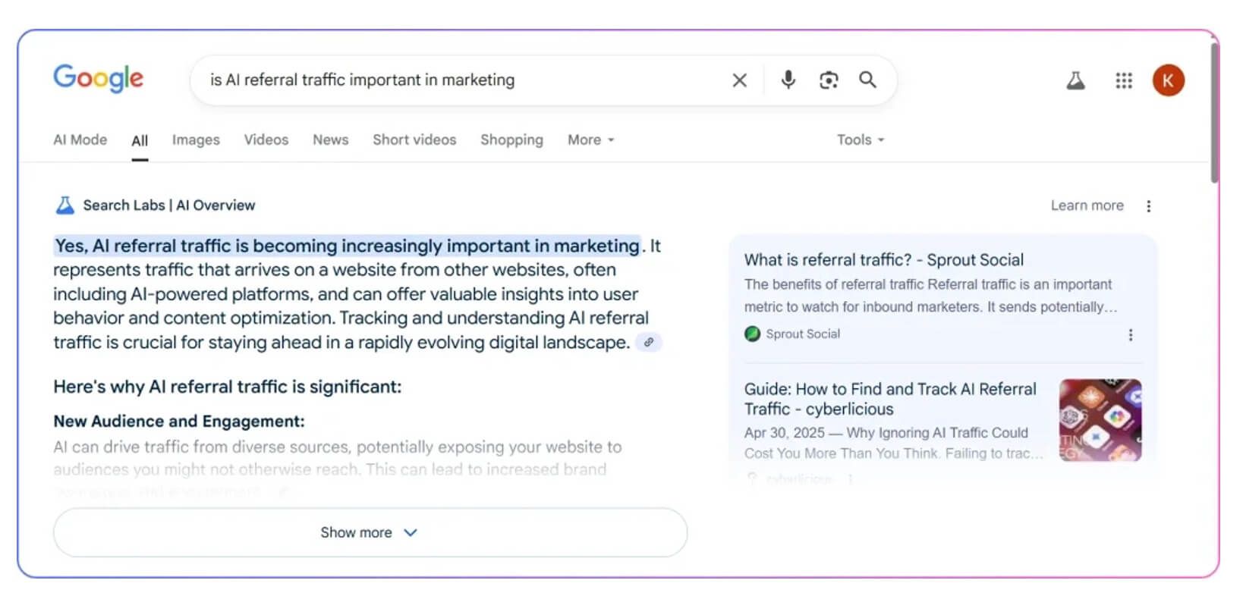Start voice search with the microphone icon
The height and width of the screenshot is (599, 1243).
[788, 80]
